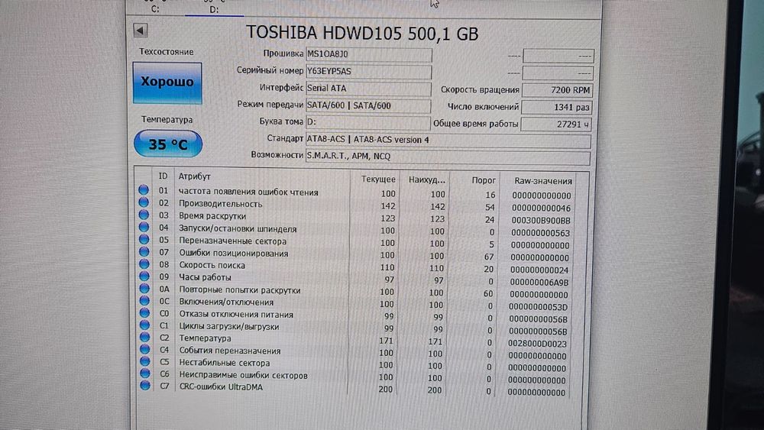Click status icon of Ошибки позиционирования row

coord(144,251)
